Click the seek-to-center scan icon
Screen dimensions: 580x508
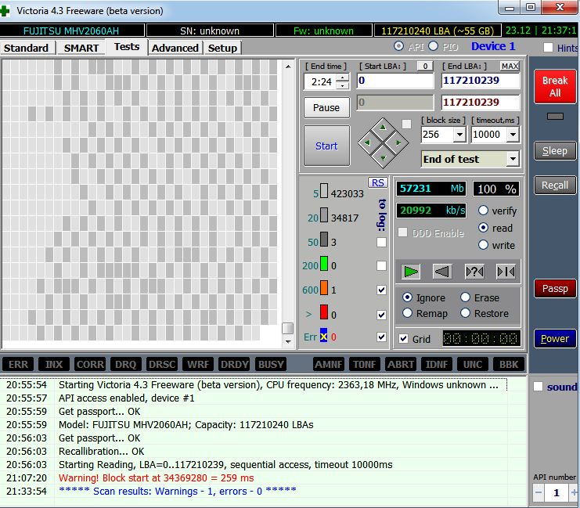coord(506,272)
